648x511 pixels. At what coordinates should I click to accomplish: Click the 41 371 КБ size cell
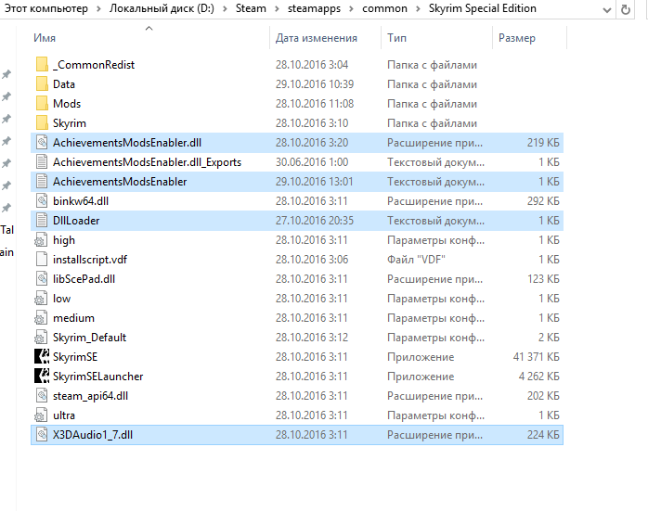(536, 357)
